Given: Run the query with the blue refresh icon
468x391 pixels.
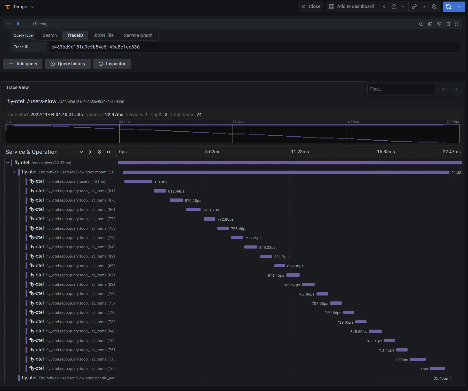Looking at the screenshot, I should 448,7.
